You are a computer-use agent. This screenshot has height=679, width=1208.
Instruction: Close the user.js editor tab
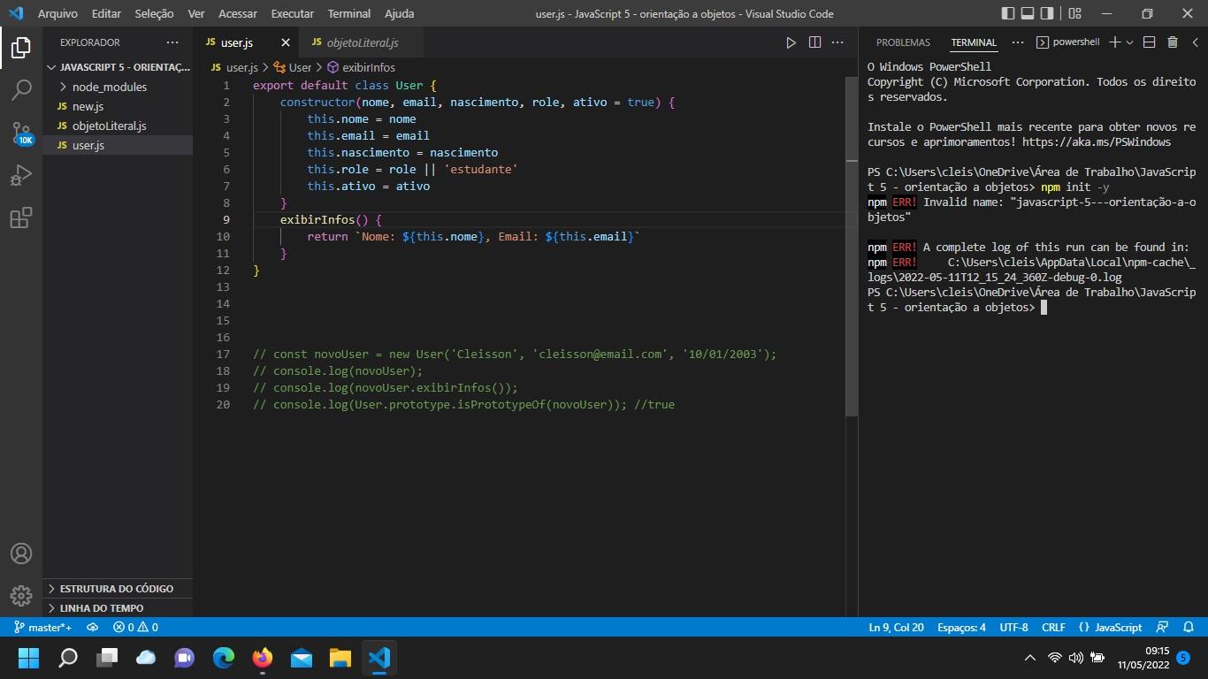[x=286, y=42]
